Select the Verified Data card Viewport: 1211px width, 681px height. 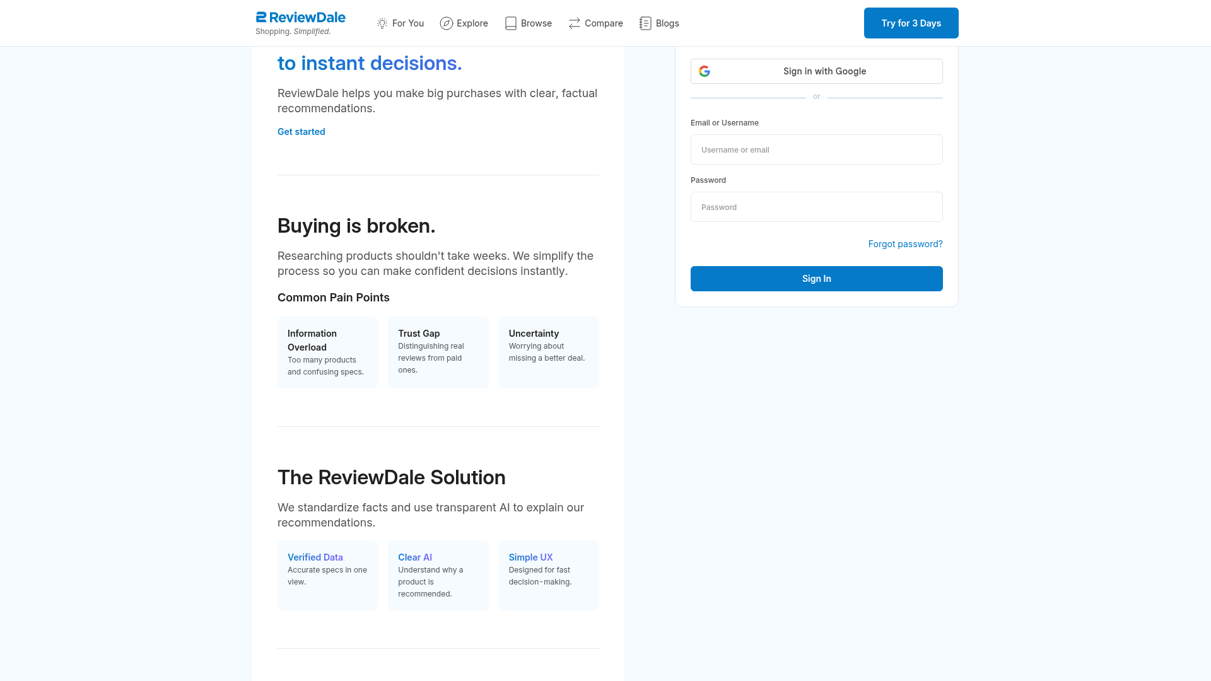[x=327, y=574]
